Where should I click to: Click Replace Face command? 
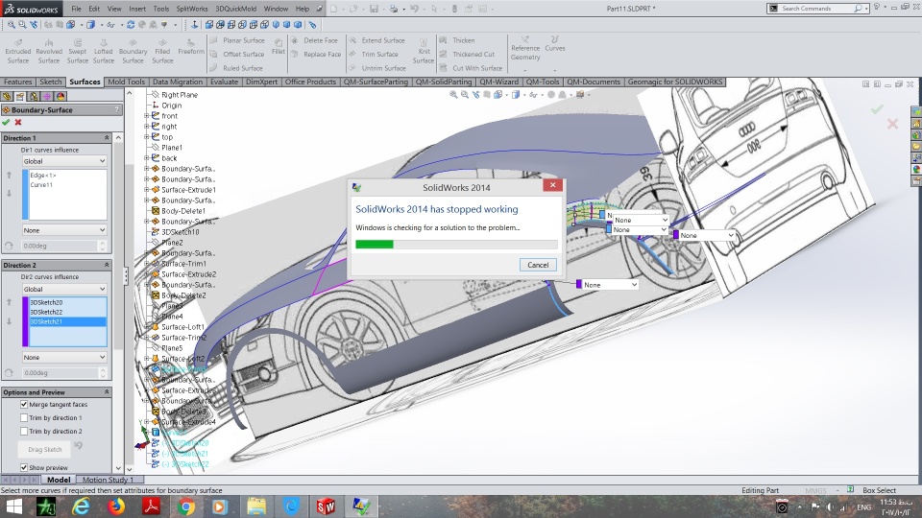[316, 54]
